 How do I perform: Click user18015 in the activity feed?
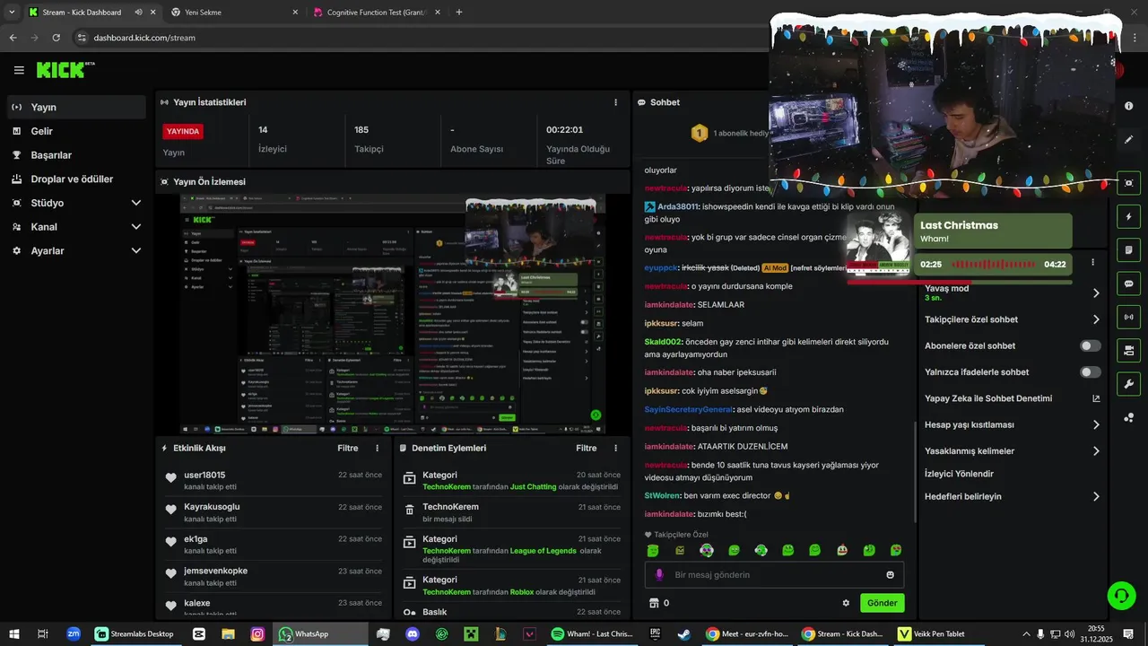(204, 476)
